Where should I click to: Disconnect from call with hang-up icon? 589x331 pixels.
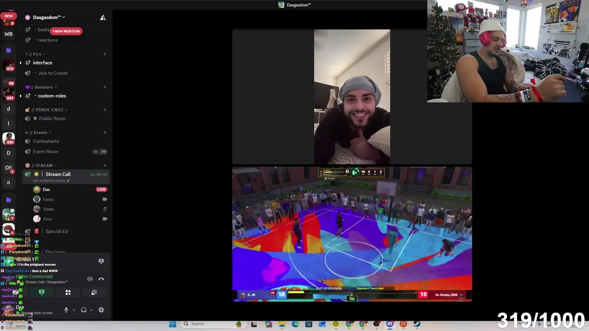101,279
